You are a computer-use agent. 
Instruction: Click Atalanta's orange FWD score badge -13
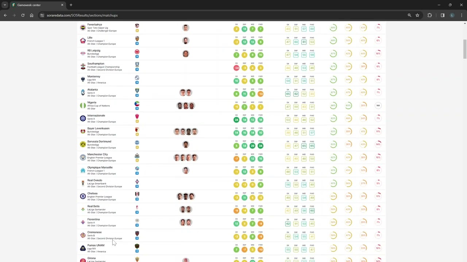(x=260, y=94)
